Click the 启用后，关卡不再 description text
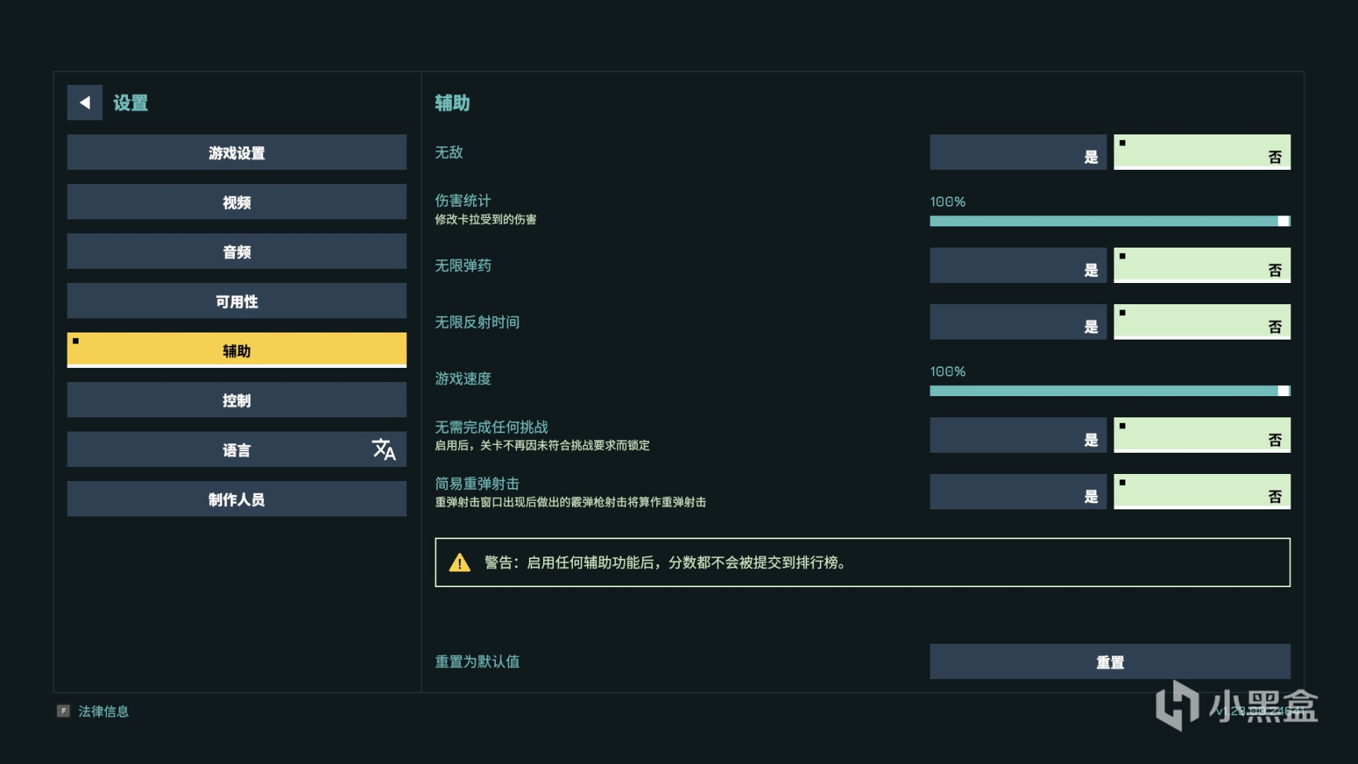Screen dimensions: 1358x764 coord(542,446)
